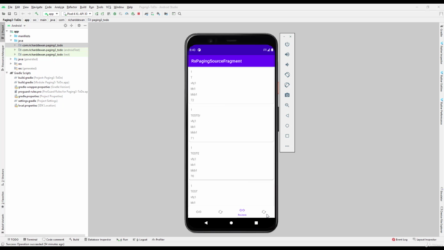Expand the java (generated) folder
Screen dimensions: 444x250
(11, 59)
